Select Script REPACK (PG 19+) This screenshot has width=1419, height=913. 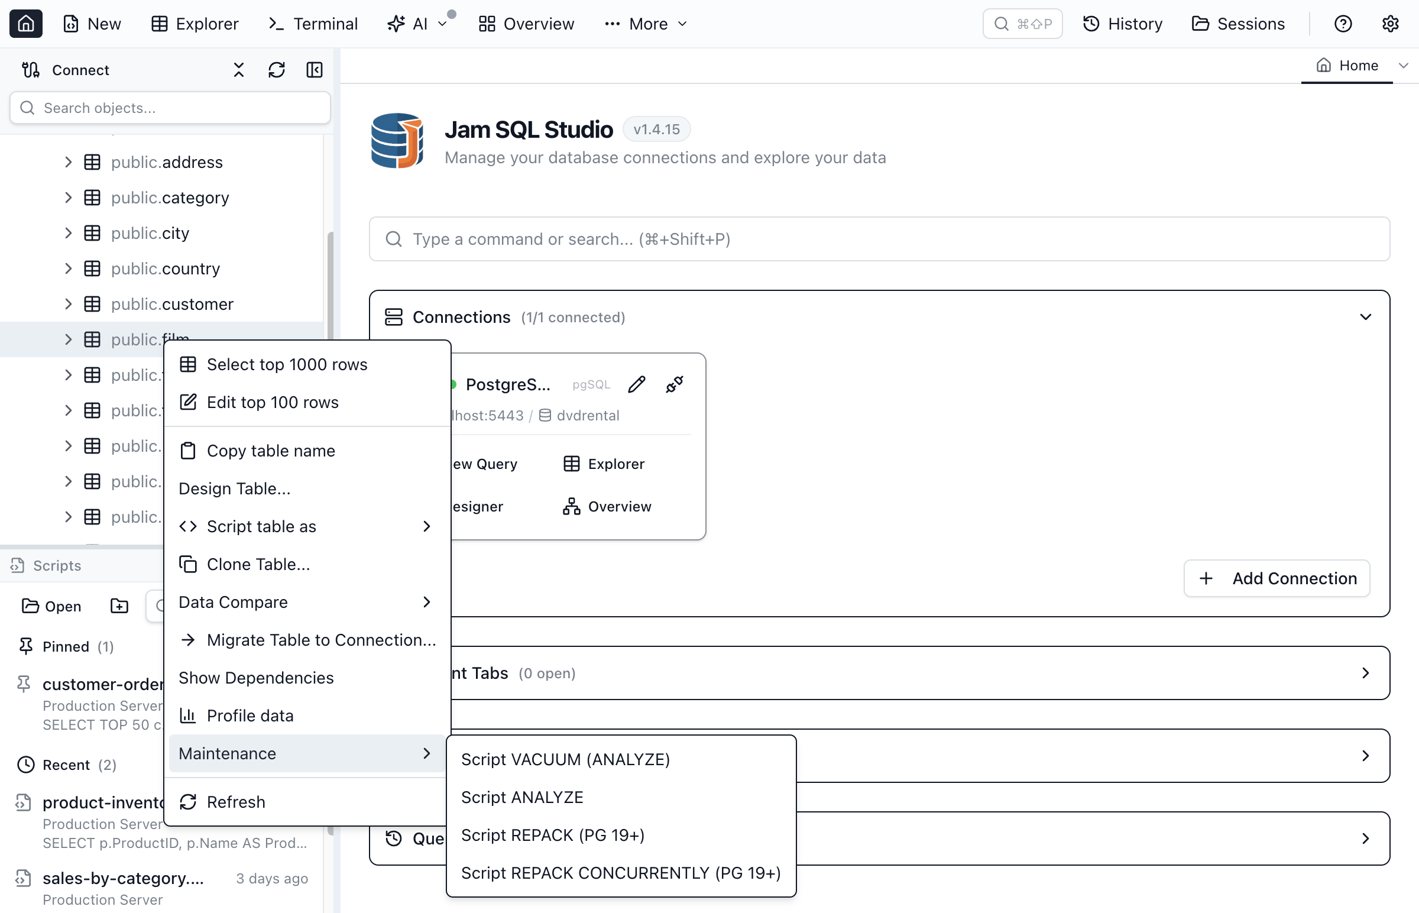coord(621,836)
